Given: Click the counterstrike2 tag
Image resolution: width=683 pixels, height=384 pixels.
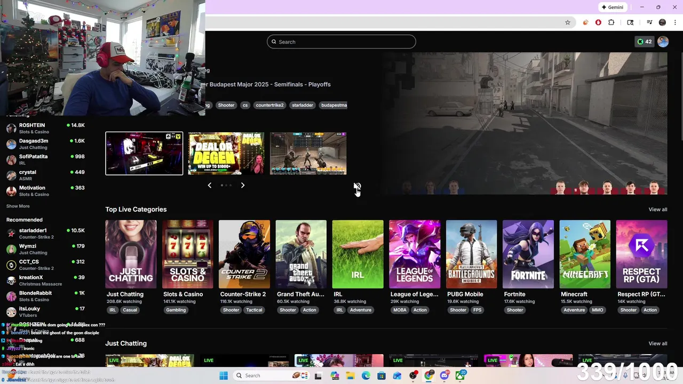Looking at the screenshot, I should coord(269,105).
